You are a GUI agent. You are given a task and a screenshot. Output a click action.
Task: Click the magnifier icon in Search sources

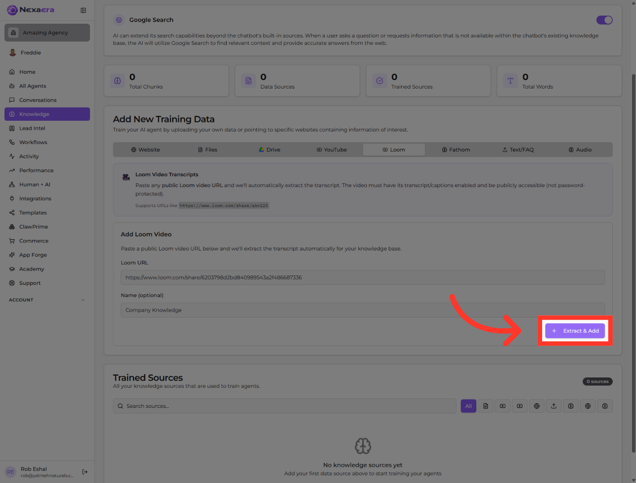pos(120,406)
